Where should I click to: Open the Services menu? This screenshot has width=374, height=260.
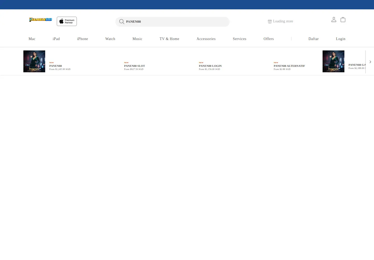coord(239,39)
